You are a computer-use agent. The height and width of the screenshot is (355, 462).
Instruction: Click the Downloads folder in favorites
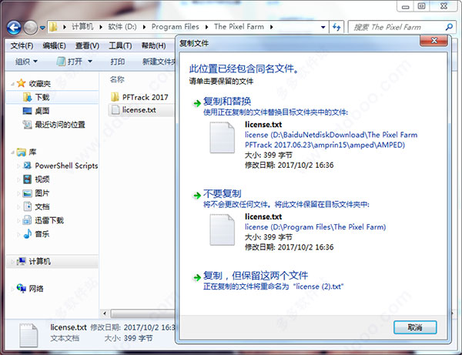[42, 97]
